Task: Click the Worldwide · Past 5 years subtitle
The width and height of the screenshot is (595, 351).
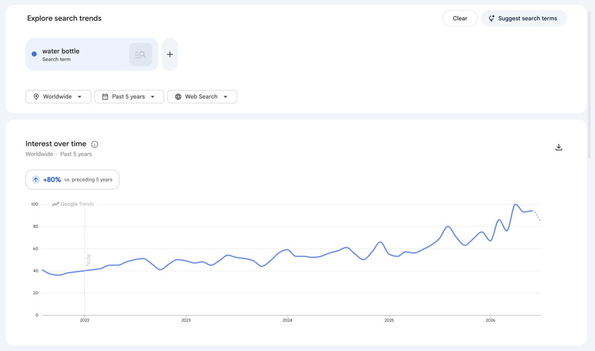Action: pos(59,154)
